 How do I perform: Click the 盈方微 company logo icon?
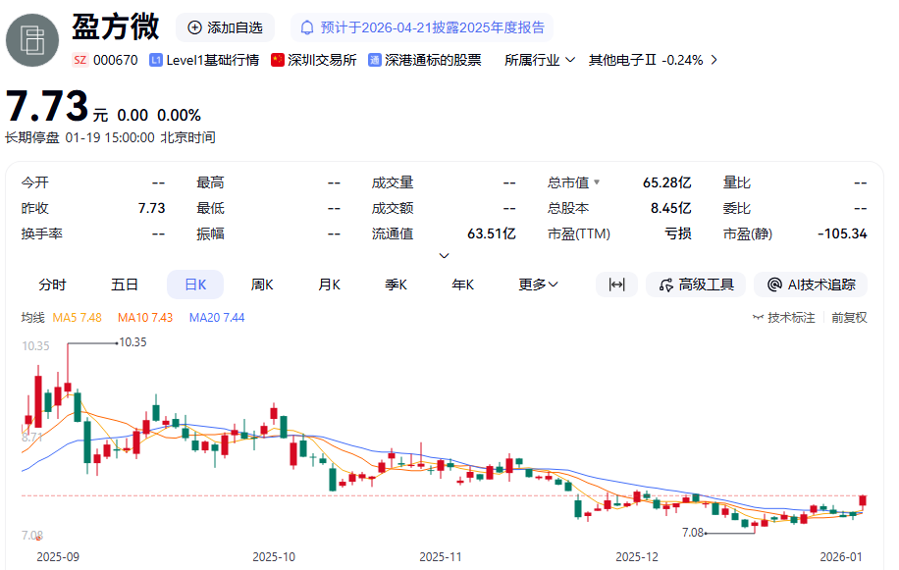[x=32, y=40]
